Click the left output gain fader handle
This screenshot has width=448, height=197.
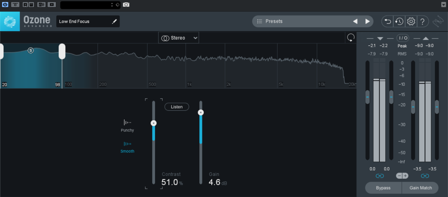413,107
